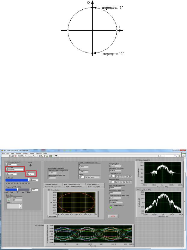
Task: Click the Eye Diagram plot area
Action: coord(93,234)
